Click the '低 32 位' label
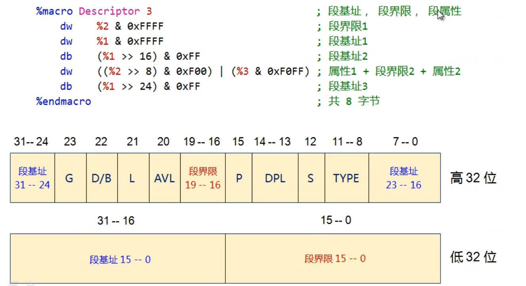Viewport: 526px width, 286px height. pos(473,257)
